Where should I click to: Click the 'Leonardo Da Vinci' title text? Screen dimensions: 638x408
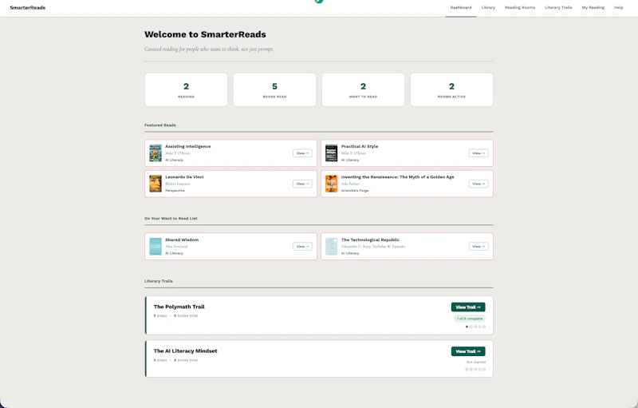[x=184, y=176]
